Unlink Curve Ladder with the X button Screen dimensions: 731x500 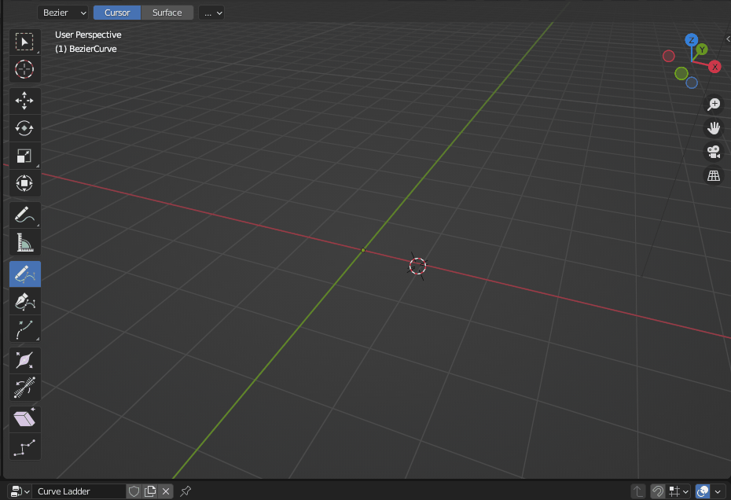(166, 491)
